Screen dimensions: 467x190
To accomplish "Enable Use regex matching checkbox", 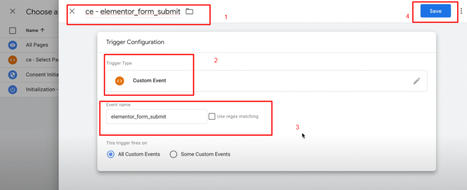I will click(212, 116).
